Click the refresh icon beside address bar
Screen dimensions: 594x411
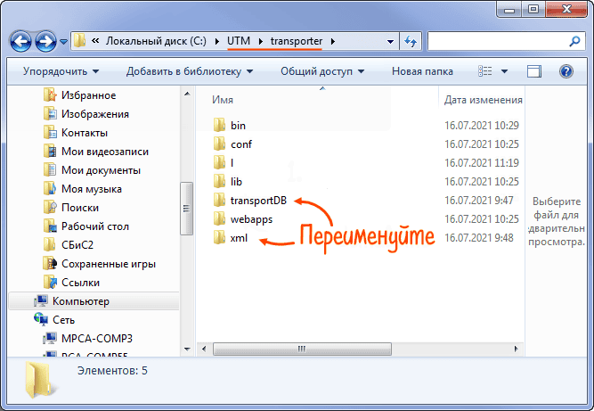point(411,41)
